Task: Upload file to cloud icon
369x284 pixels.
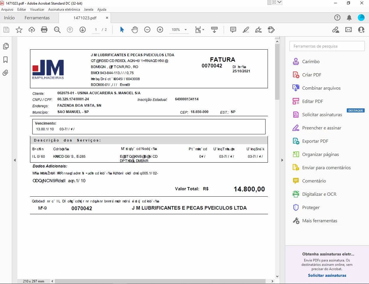Action: coord(32,30)
